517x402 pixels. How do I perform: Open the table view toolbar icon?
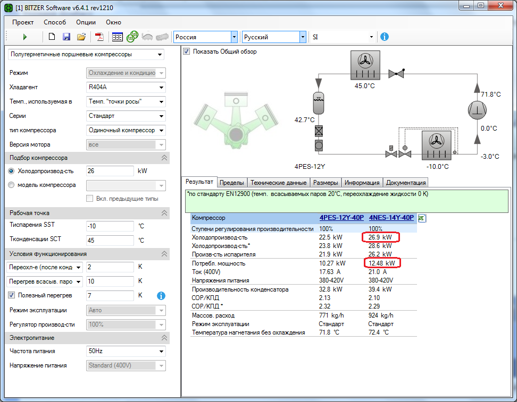[118, 37]
